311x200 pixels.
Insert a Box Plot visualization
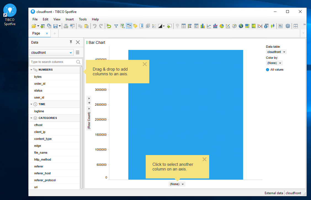273,26
